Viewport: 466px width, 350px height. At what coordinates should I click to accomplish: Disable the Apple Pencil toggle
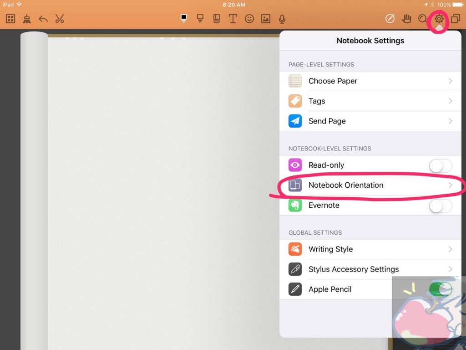click(x=440, y=289)
